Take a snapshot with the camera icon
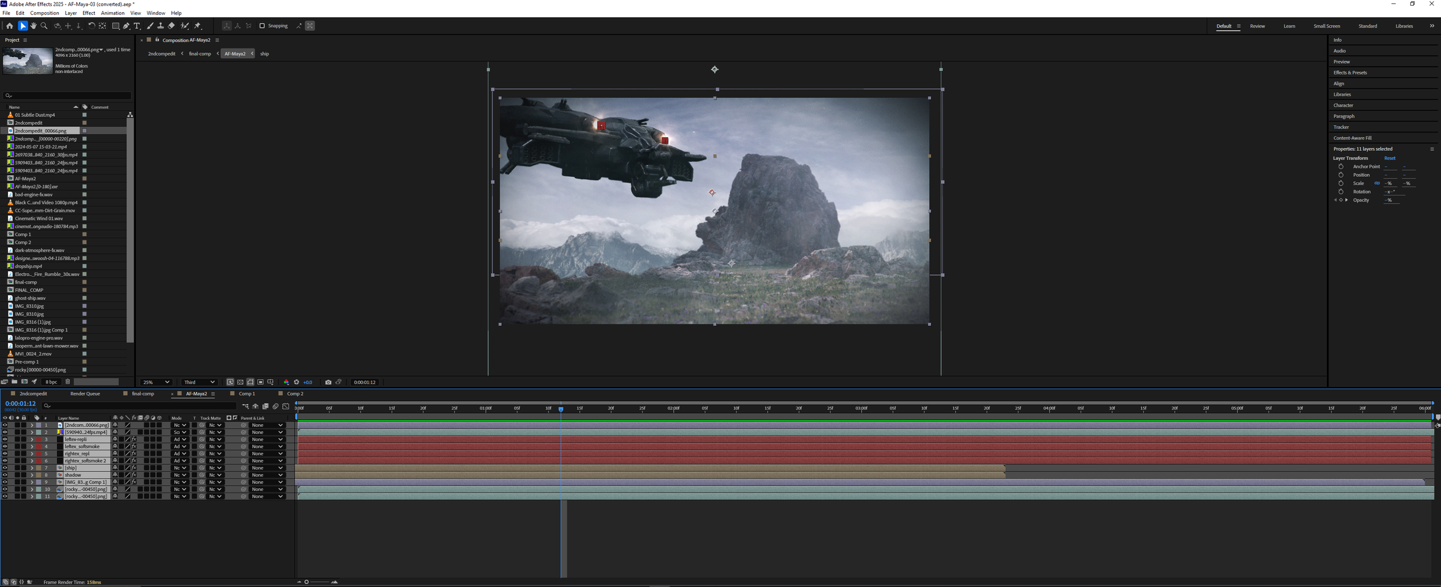Screen dimensions: 1441x587 [x=328, y=382]
